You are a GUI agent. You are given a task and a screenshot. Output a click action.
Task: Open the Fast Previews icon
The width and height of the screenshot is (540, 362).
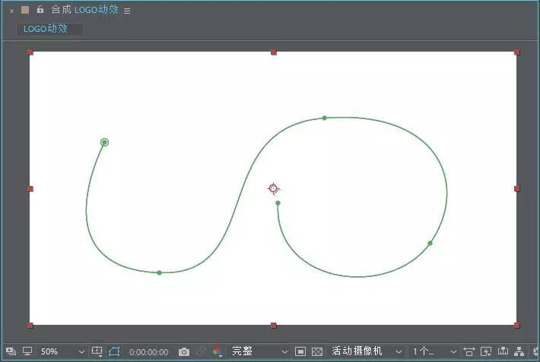(x=486, y=351)
